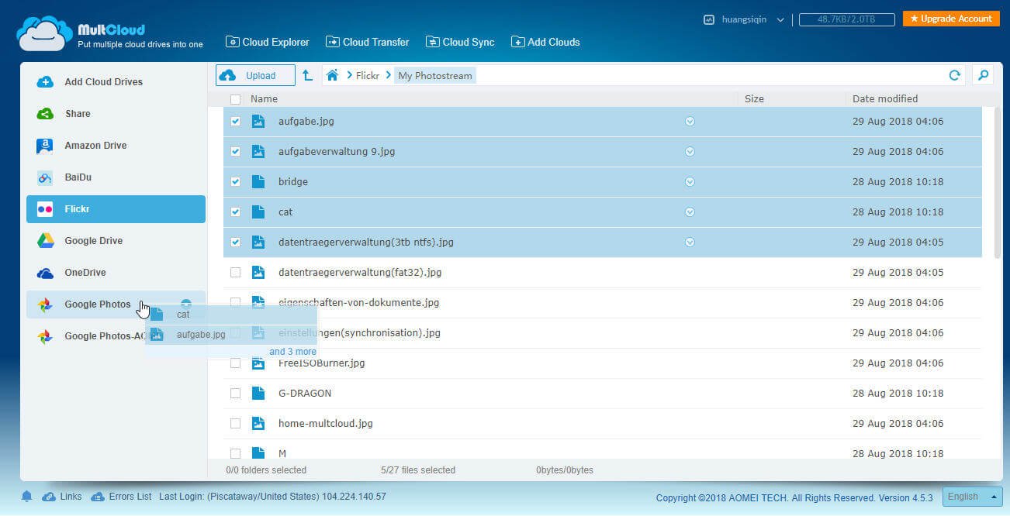Viewport: 1010px width, 516px height.
Task: Click the notification bell icon
Action: point(27,497)
